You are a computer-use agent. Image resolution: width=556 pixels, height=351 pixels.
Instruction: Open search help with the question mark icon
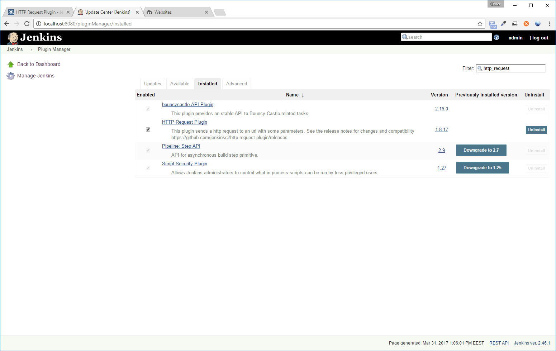click(x=496, y=37)
